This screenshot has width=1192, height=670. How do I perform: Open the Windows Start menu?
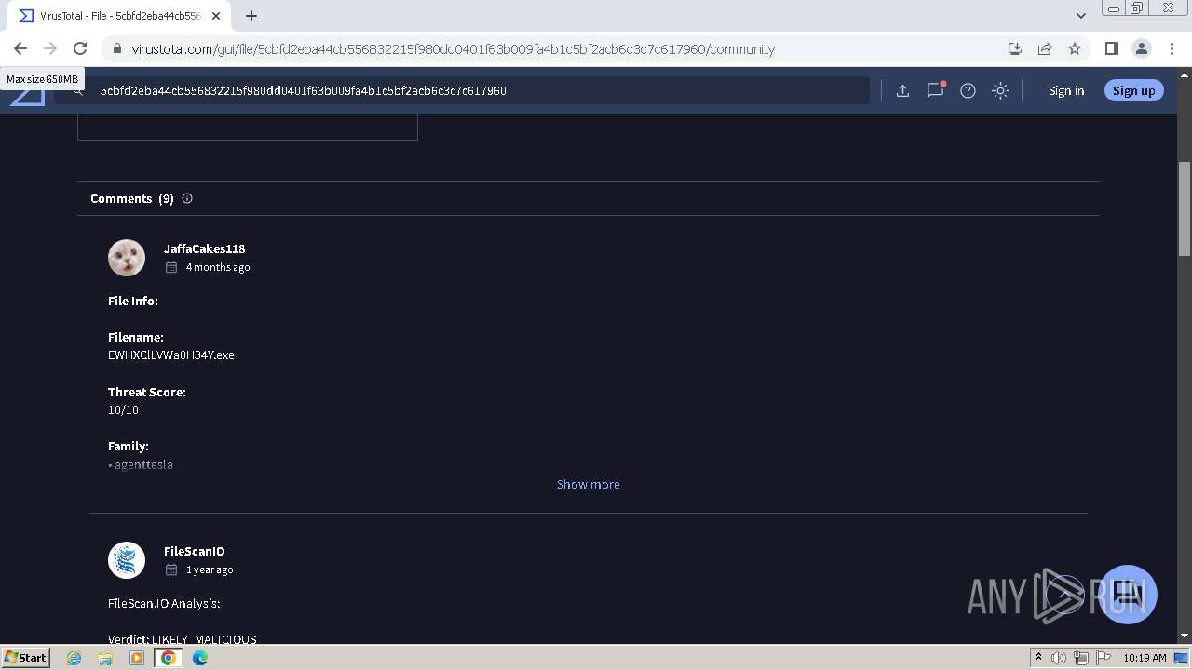[x=25, y=657]
